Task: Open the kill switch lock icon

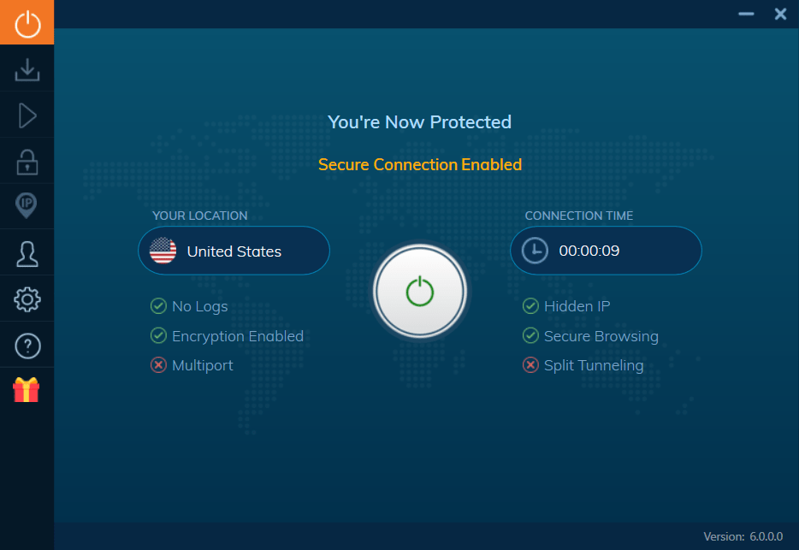Action: coord(27,160)
